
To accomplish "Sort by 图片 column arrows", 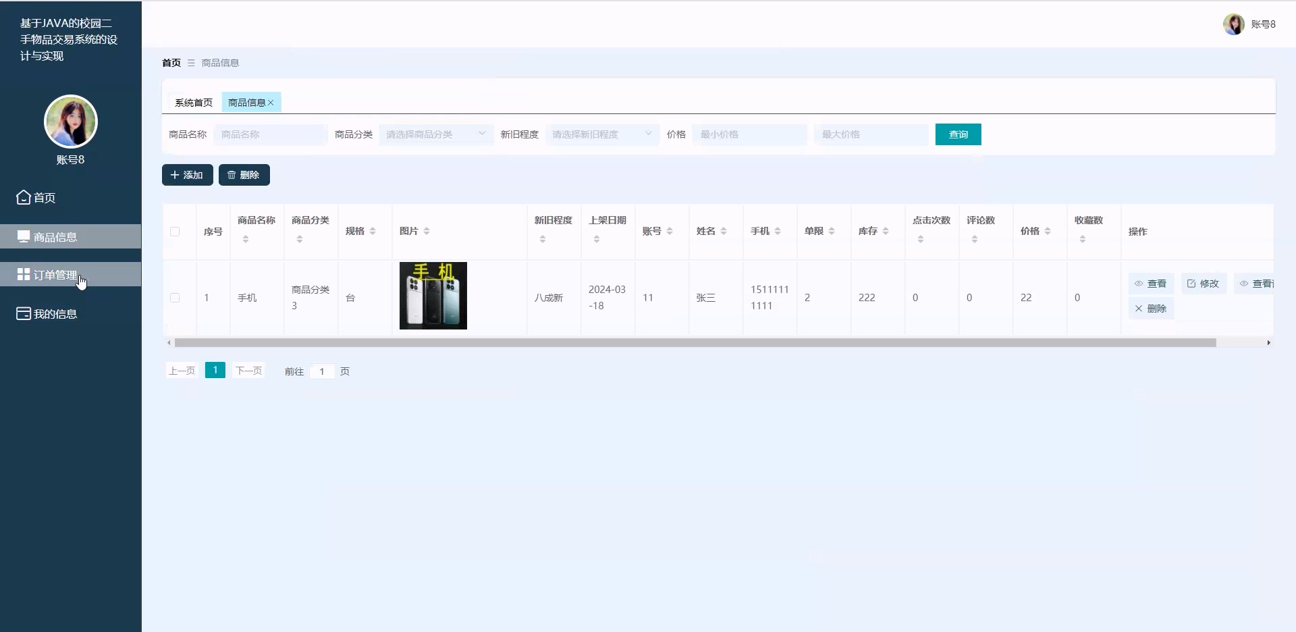I will point(427,231).
